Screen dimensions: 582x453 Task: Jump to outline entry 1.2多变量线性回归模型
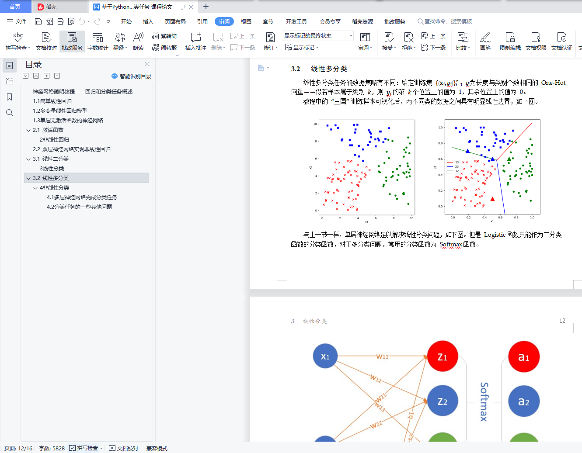click(60, 111)
